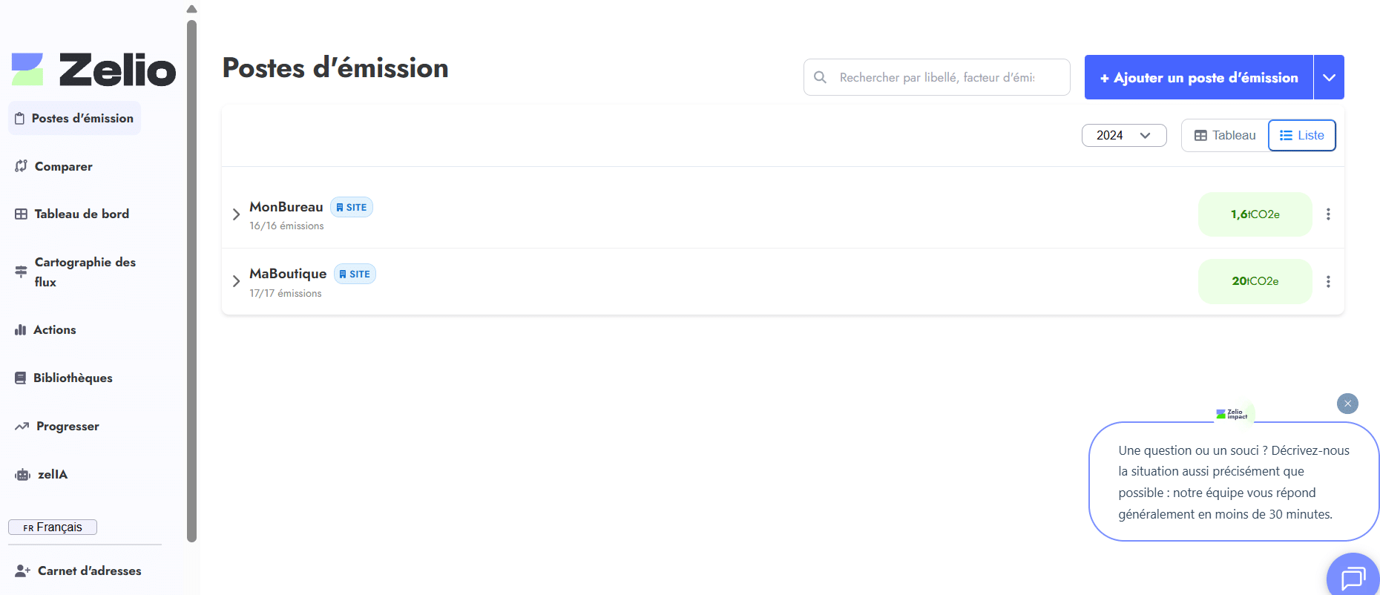Screen dimensions: 1380x595
Task: Go to Comparer in sidebar
Action: 63,166
